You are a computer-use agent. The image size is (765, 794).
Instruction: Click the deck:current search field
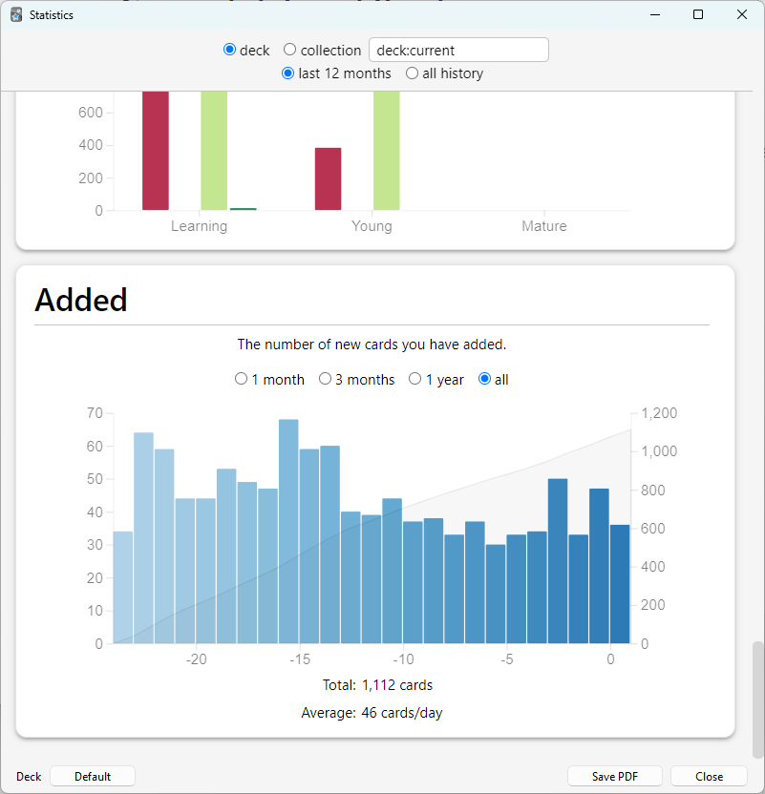tap(458, 50)
